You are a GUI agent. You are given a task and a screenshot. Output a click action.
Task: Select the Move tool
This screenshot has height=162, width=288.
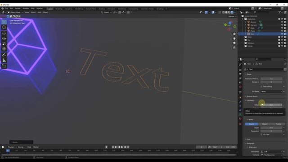pos(4,33)
